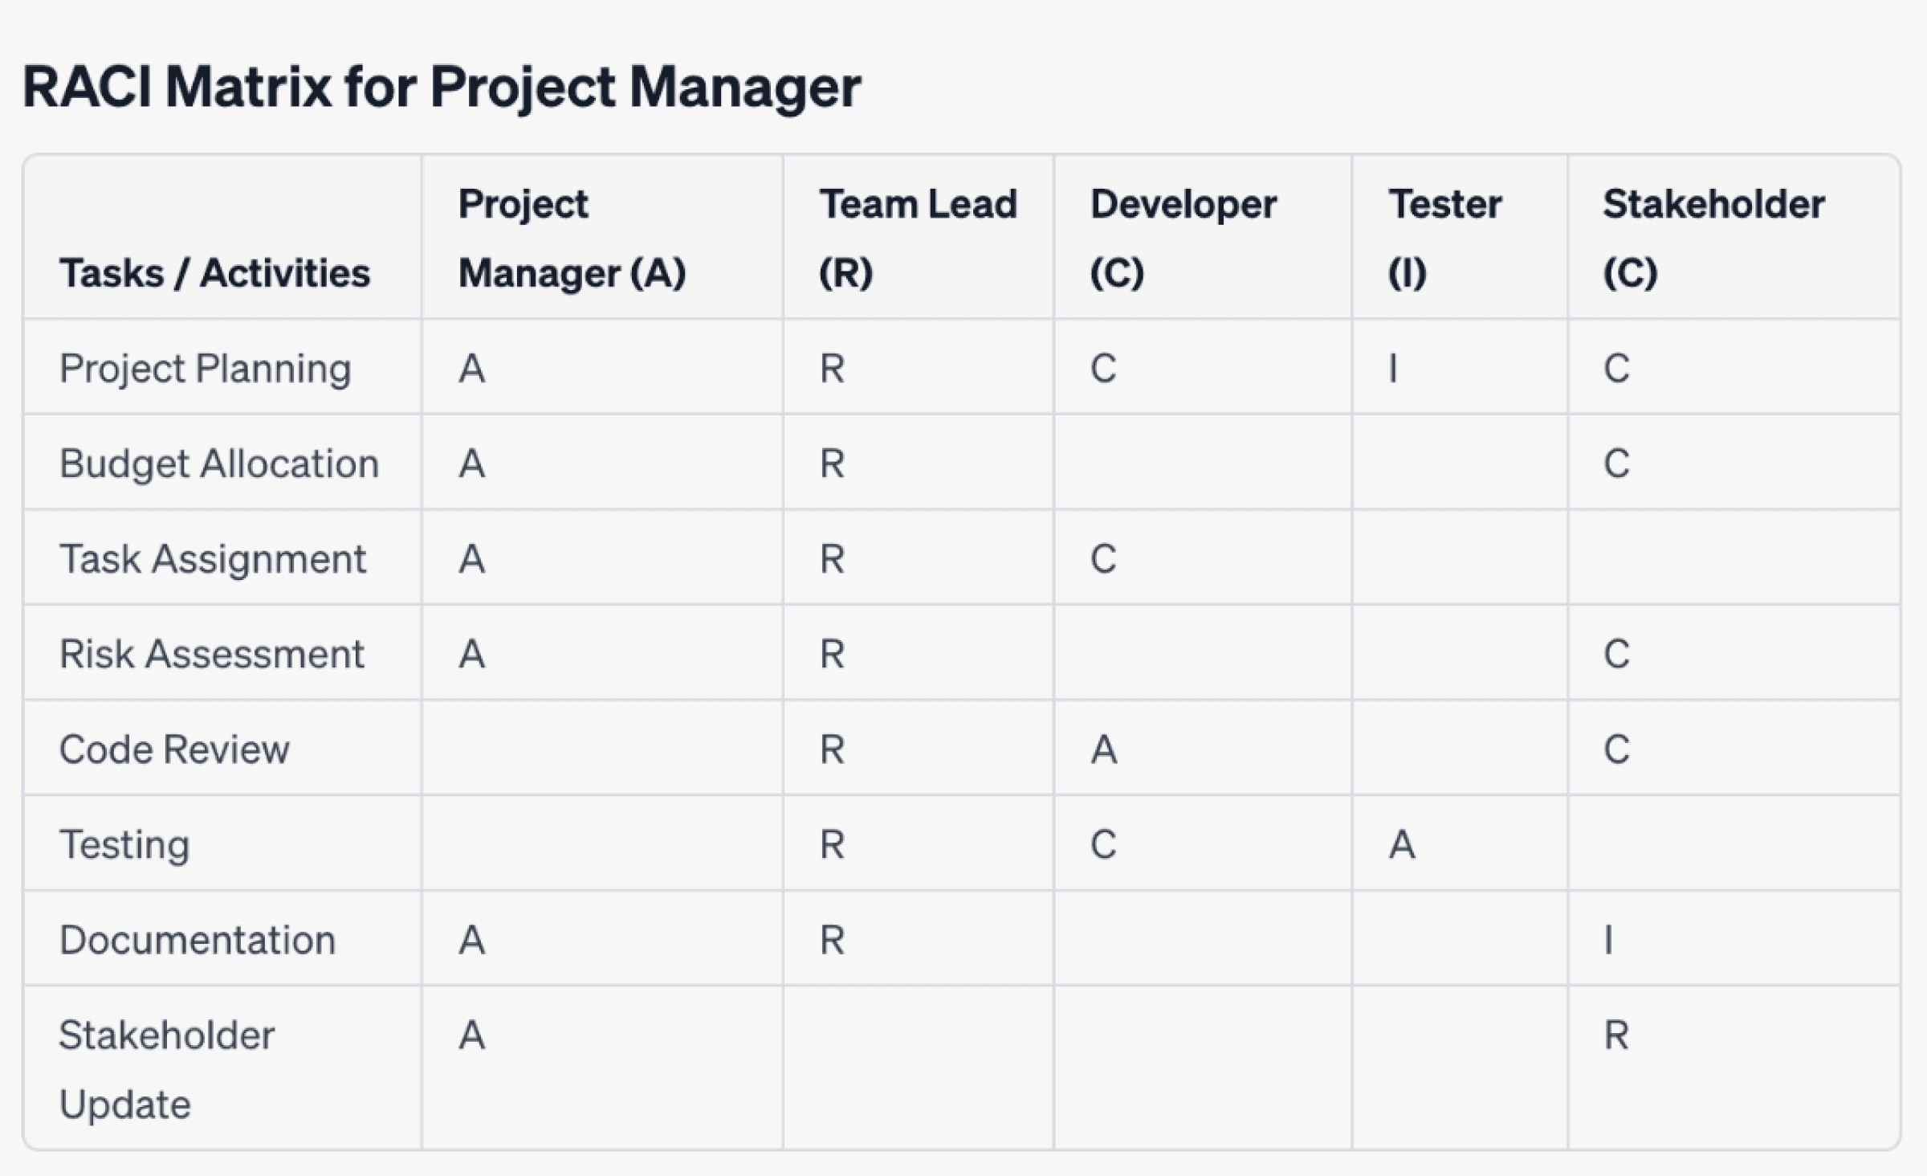Click the Documentation row label
The height and width of the screenshot is (1176, 1927).
click(197, 940)
